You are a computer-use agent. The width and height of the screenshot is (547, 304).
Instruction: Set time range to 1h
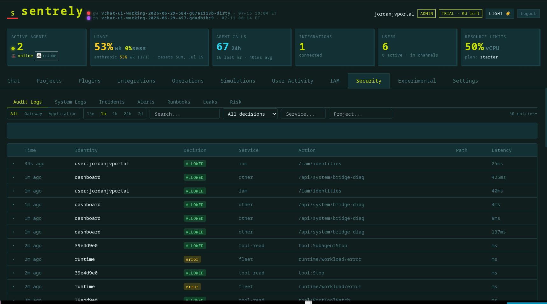tap(103, 114)
